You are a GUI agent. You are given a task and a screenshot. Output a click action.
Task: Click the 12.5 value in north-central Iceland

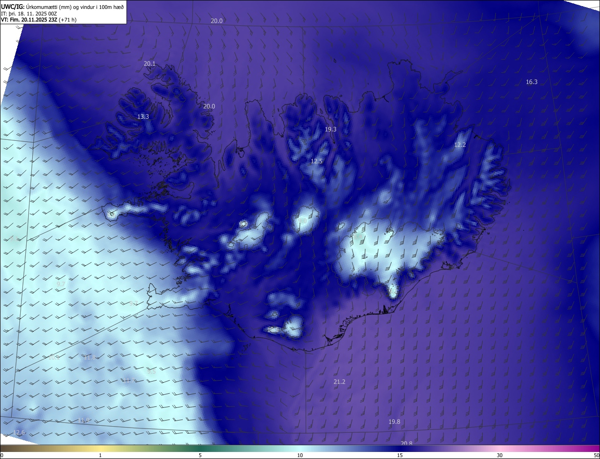pos(316,161)
